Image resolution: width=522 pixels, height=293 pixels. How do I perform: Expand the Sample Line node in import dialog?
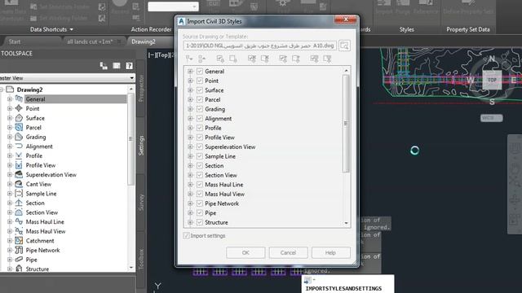(x=190, y=156)
